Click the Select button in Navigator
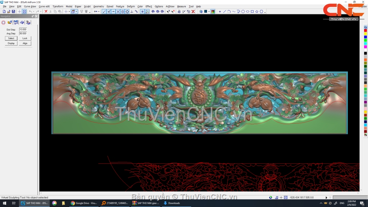 pos(11,38)
